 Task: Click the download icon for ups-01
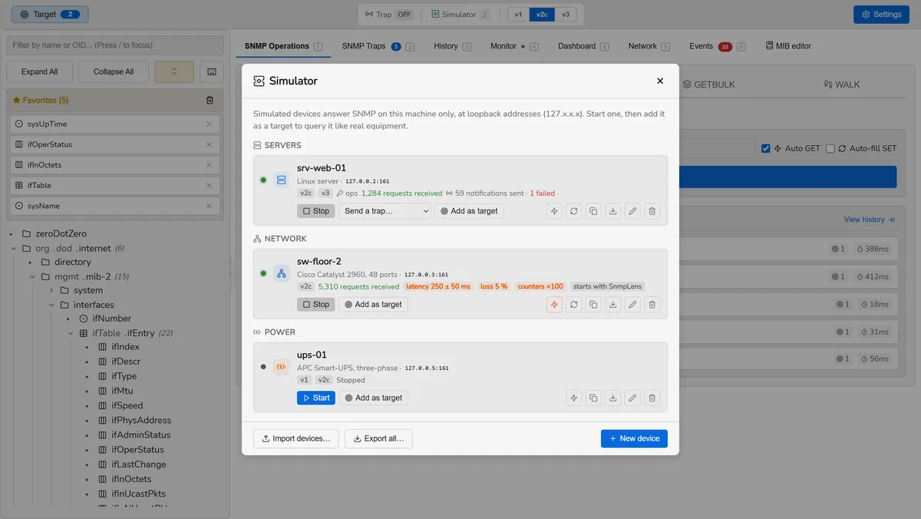pyautogui.click(x=613, y=398)
